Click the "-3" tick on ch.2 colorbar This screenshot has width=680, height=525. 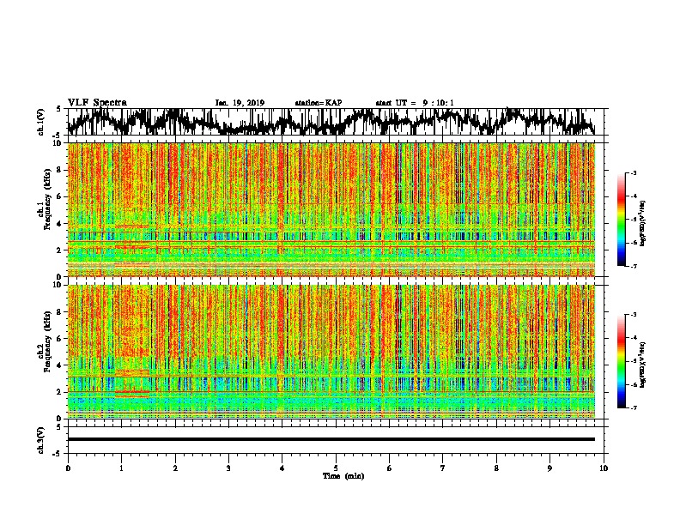(633, 315)
